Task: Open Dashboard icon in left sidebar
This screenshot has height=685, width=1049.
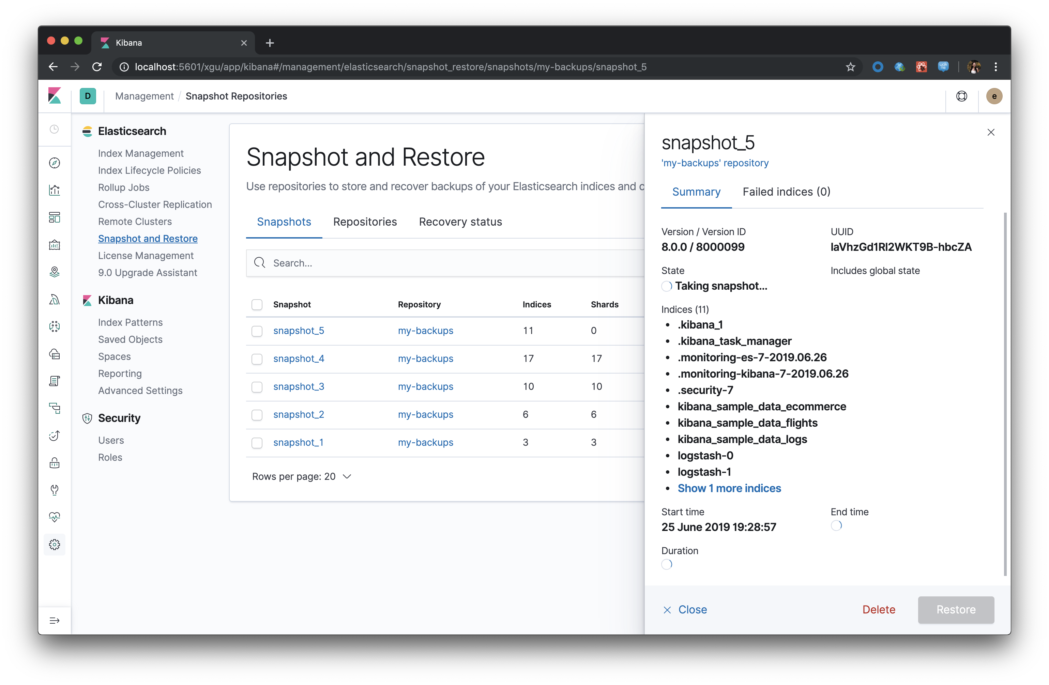Action: click(x=54, y=217)
